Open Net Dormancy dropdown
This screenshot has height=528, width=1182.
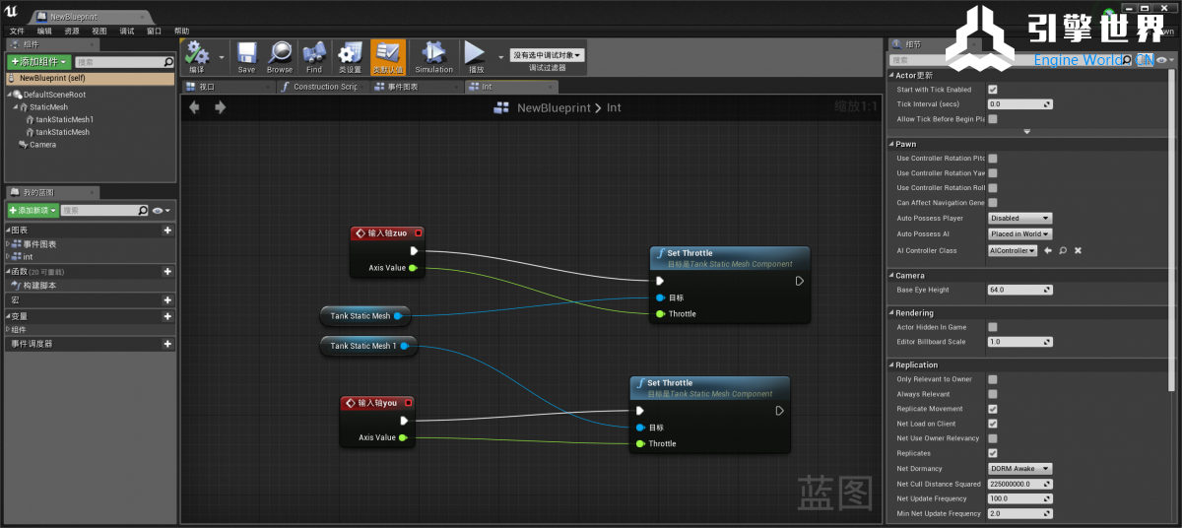click(x=1020, y=469)
